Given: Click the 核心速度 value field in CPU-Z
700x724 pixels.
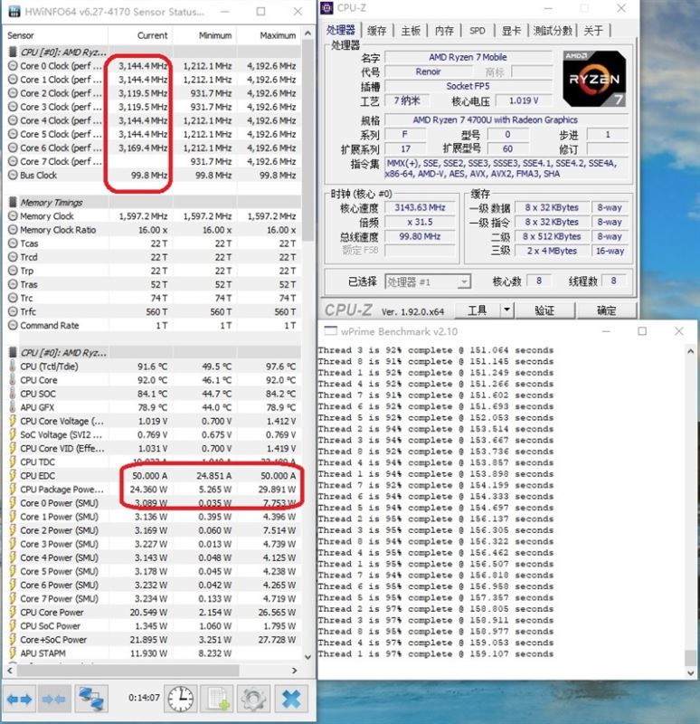Looking at the screenshot, I should coord(420,208).
